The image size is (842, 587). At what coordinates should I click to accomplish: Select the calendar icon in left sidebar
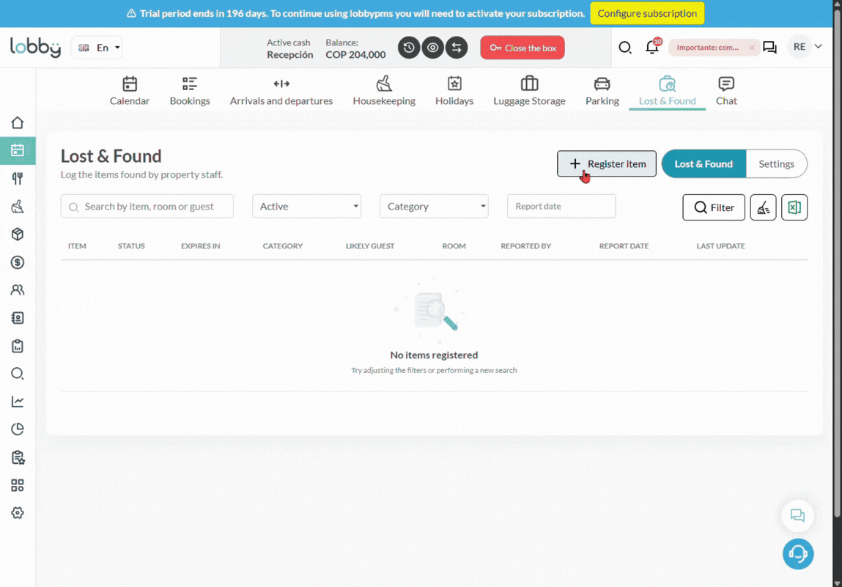pos(17,150)
